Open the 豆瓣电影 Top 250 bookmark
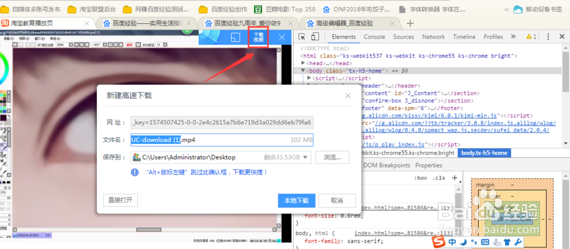The width and height of the screenshot is (570, 249). click(x=284, y=9)
